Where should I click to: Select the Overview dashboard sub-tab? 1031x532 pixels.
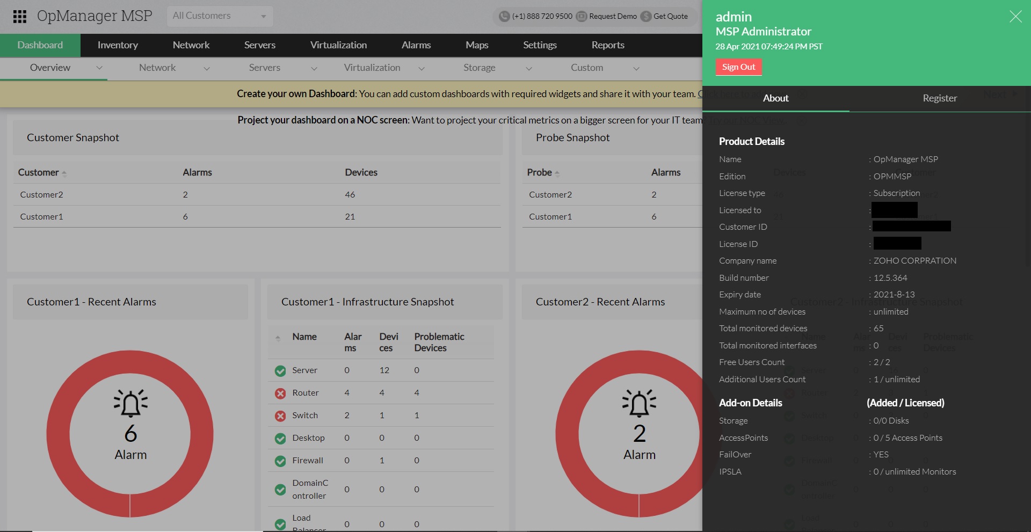[50, 68]
